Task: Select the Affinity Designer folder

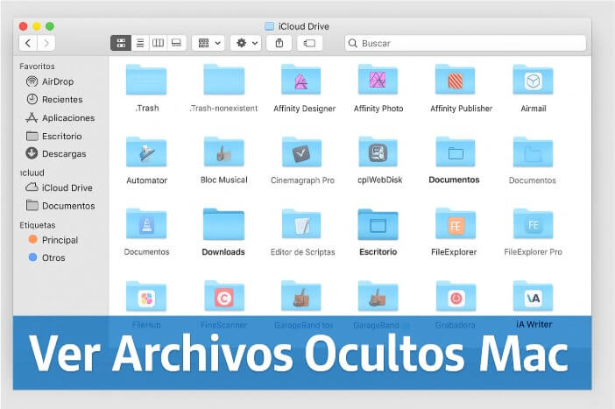Action: (301, 80)
